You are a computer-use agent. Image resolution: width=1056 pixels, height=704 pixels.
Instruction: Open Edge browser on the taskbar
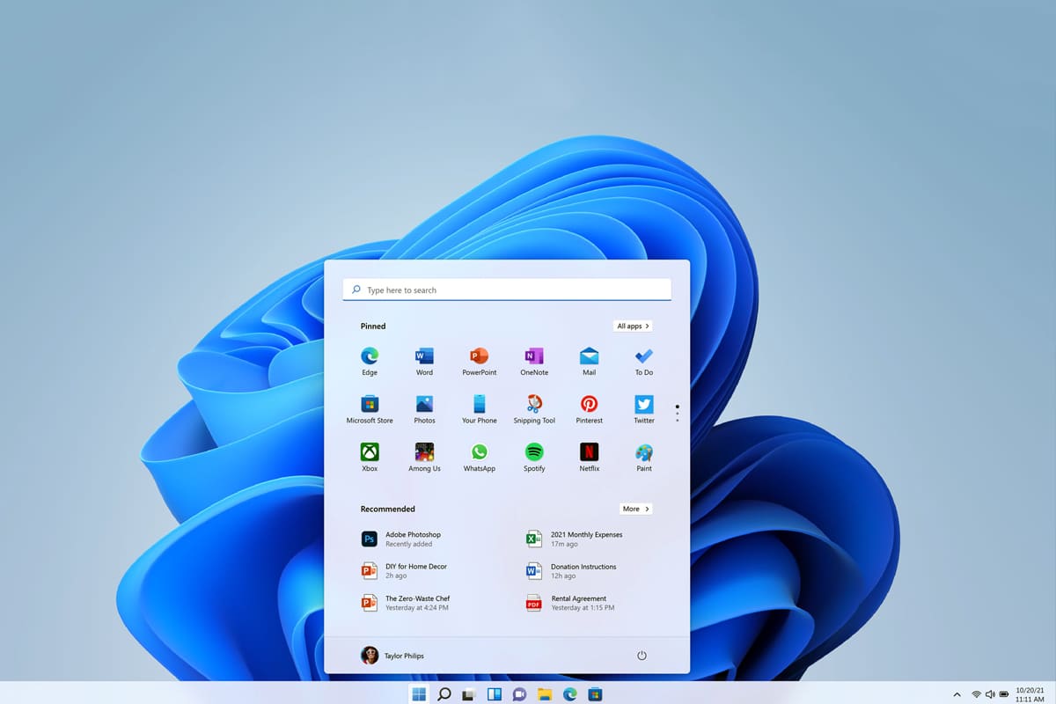point(569,693)
